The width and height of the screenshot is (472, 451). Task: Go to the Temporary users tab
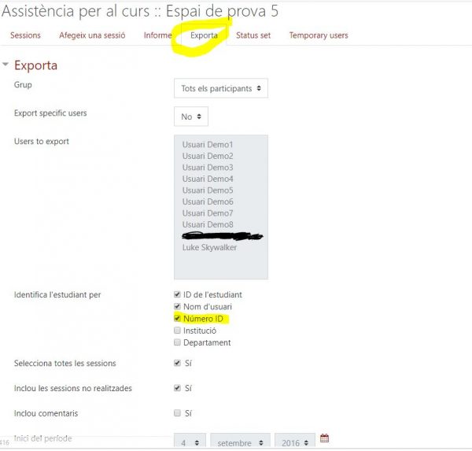pyautogui.click(x=318, y=35)
